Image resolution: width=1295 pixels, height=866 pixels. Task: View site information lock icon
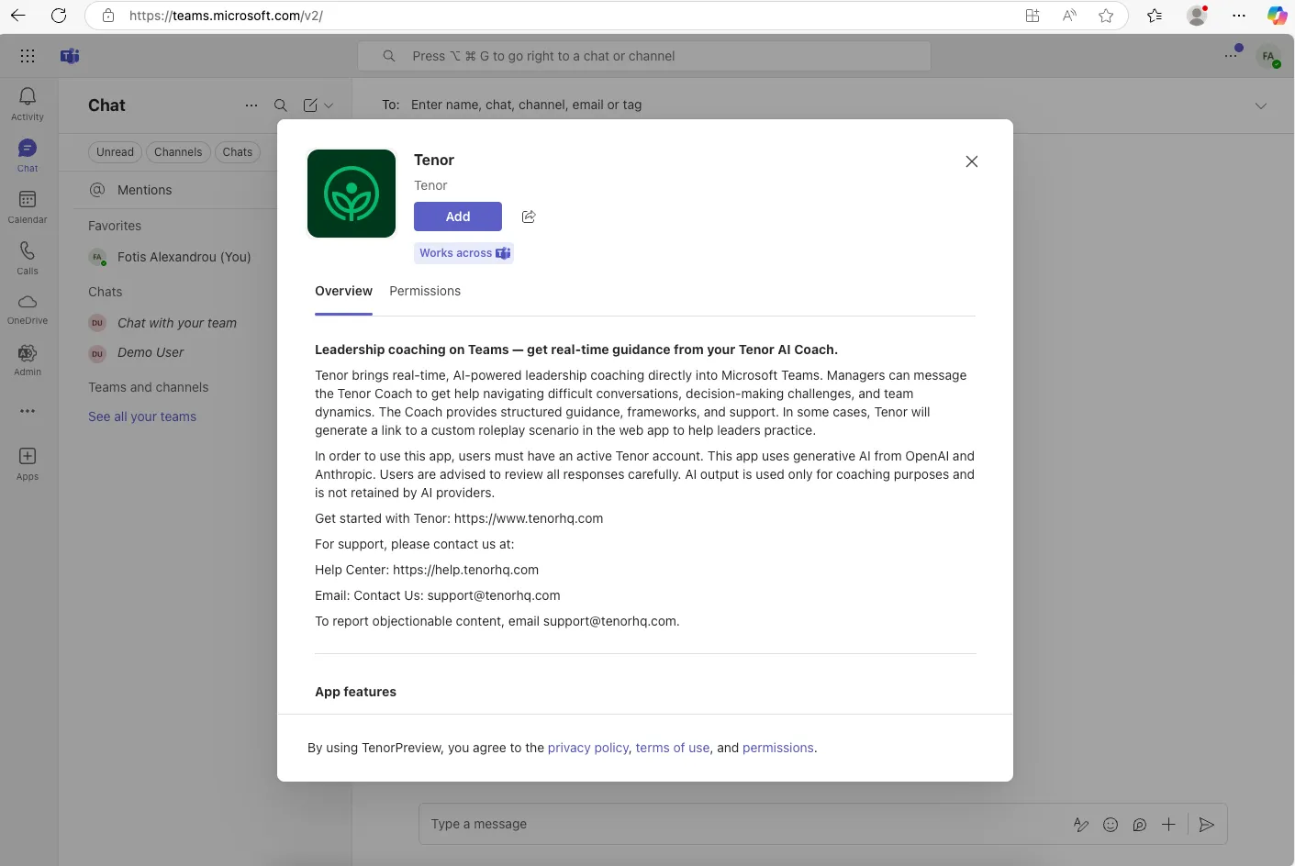pos(108,16)
